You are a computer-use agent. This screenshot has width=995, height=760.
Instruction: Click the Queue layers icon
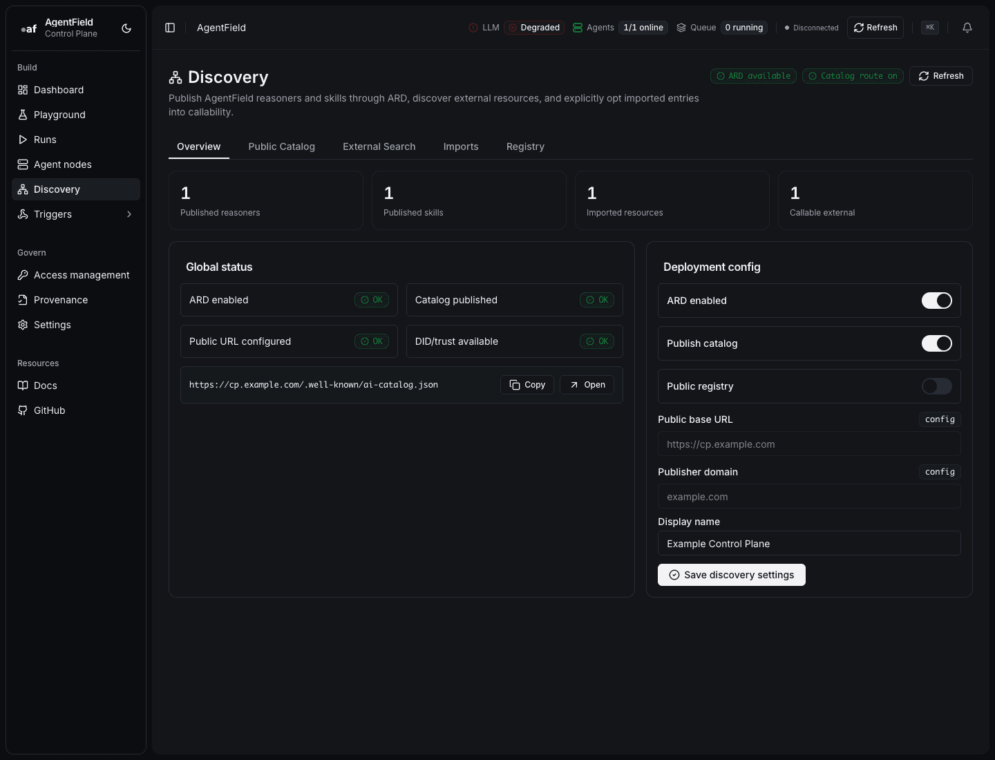(x=681, y=28)
